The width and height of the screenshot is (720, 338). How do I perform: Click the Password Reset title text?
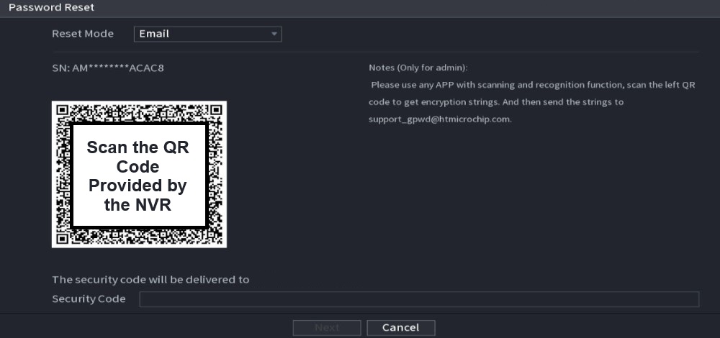(x=51, y=8)
